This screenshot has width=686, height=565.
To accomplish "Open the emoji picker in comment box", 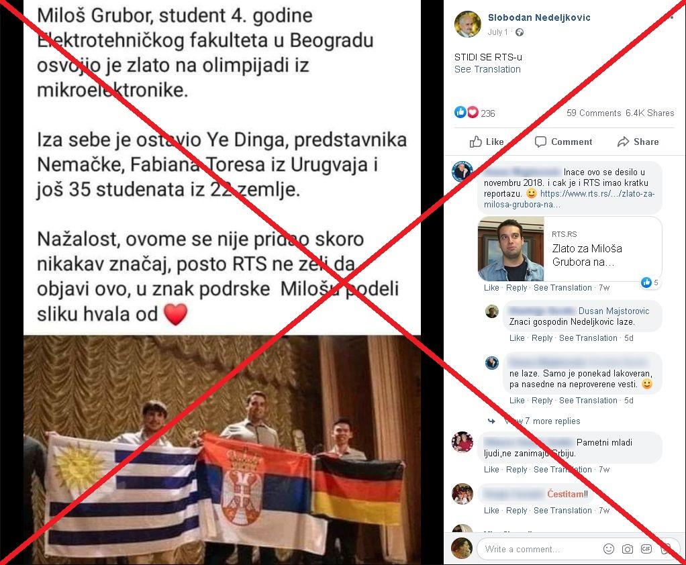I will tap(609, 549).
